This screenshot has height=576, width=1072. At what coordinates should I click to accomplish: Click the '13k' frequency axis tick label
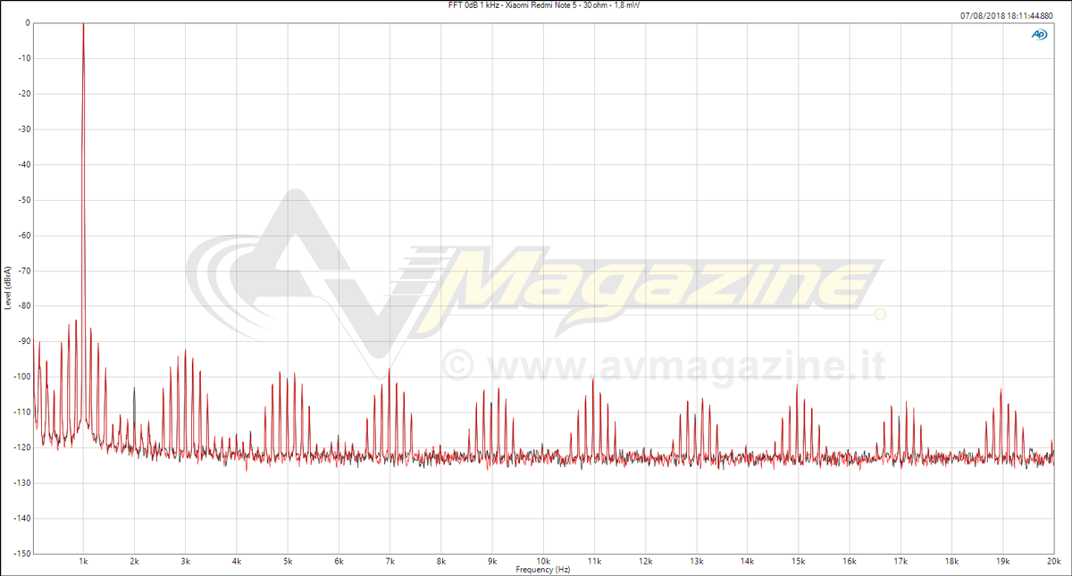pos(697,562)
